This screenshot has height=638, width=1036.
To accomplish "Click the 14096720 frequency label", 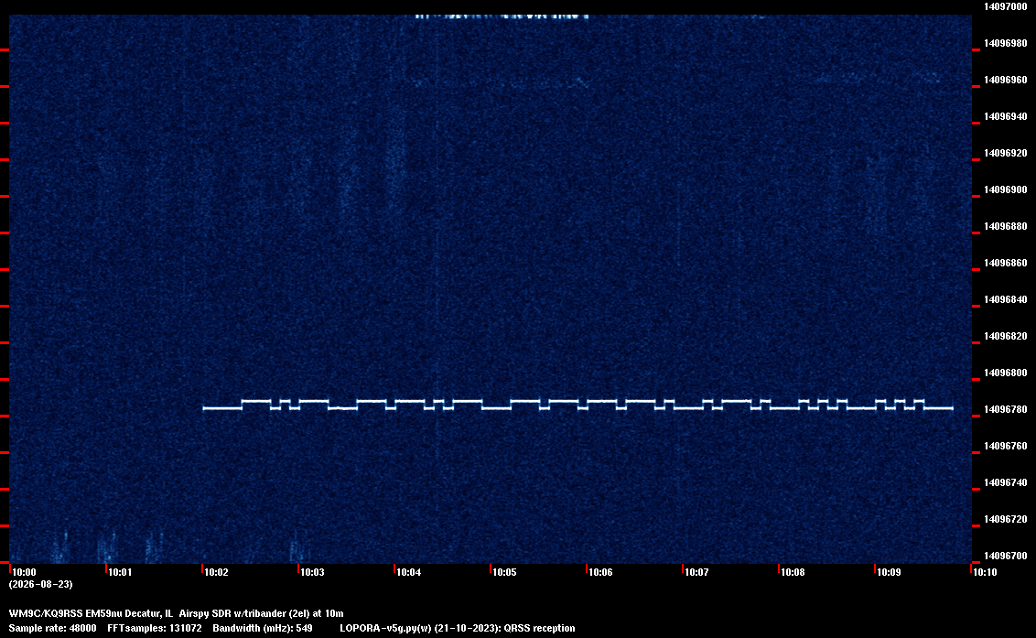I will 1006,520.
